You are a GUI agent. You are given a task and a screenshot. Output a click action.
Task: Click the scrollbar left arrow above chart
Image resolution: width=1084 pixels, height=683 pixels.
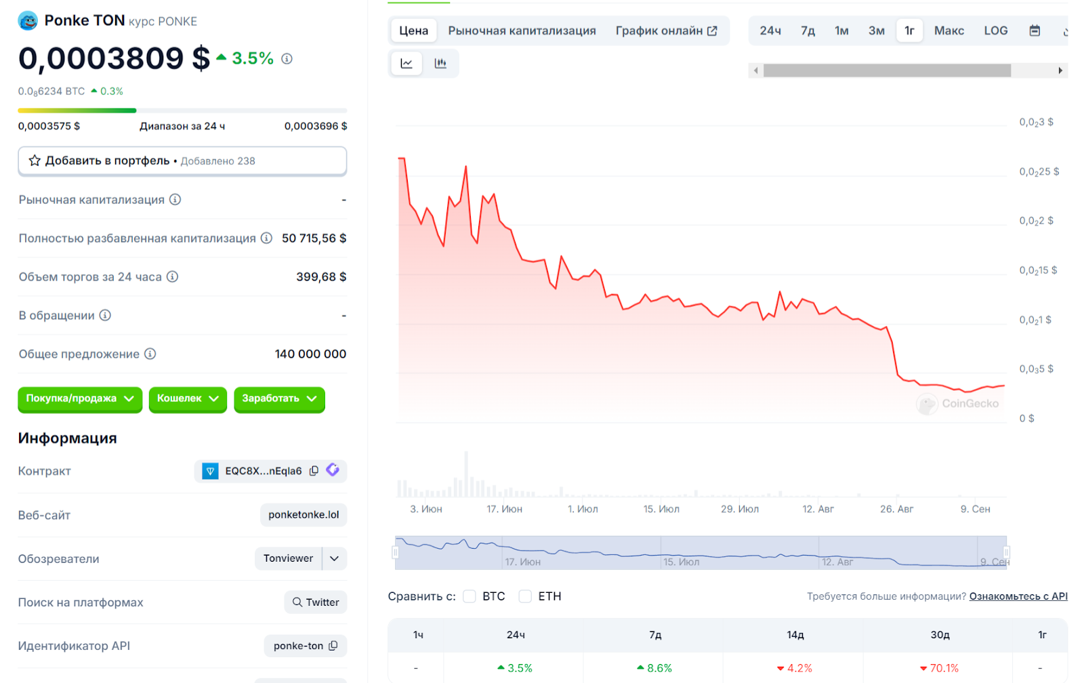[x=756, y=70]
